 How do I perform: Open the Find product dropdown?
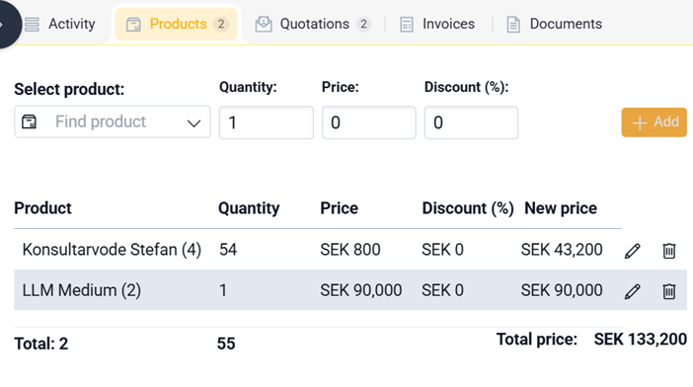[113, 122]
